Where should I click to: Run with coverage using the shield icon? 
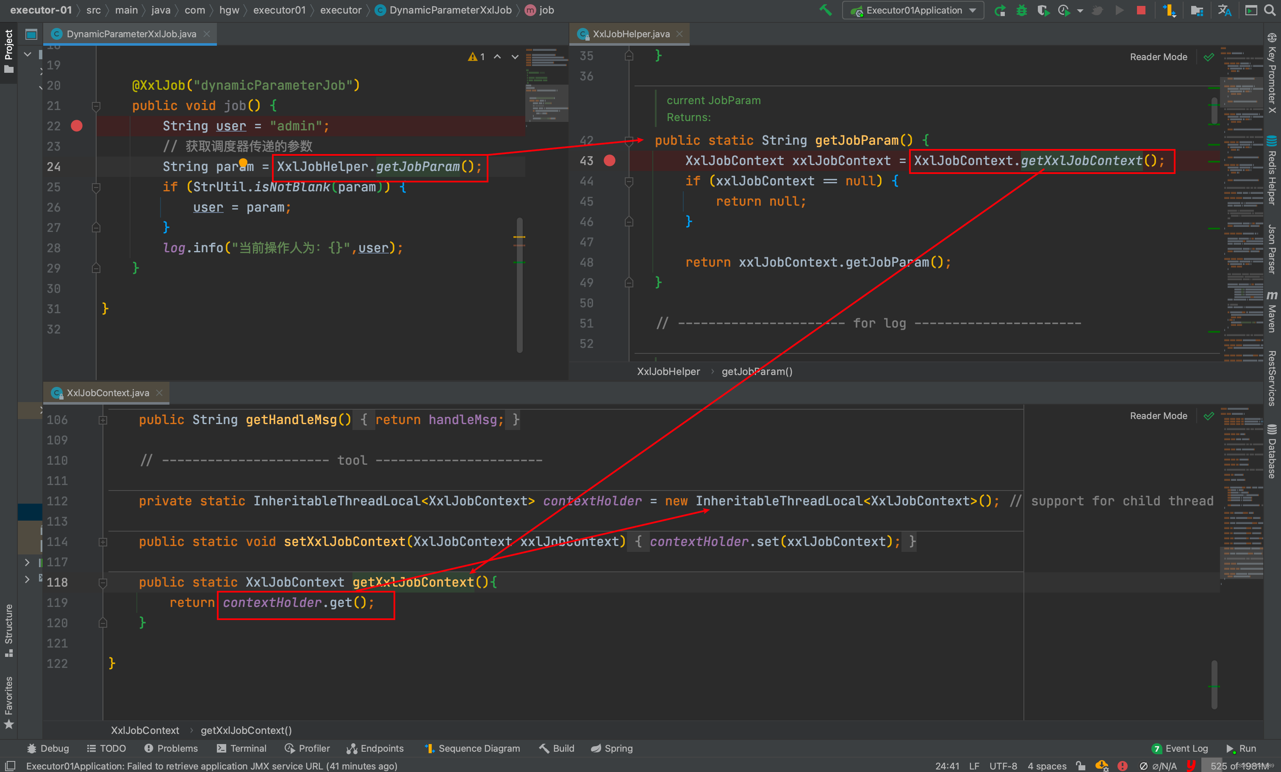1043,11
